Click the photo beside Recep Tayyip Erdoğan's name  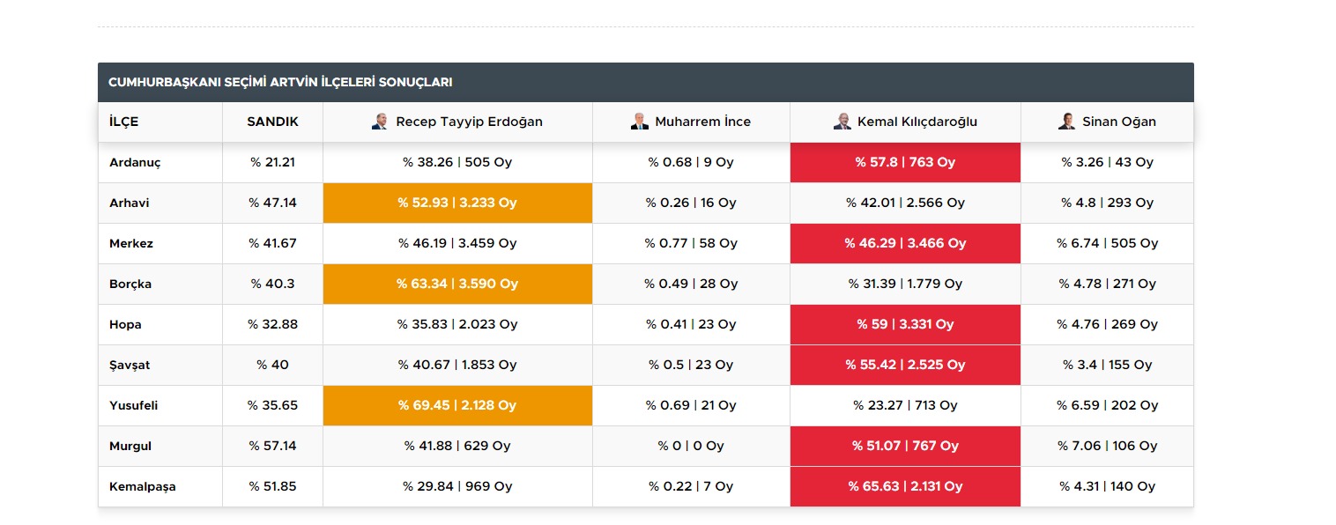tap(380, 122)
